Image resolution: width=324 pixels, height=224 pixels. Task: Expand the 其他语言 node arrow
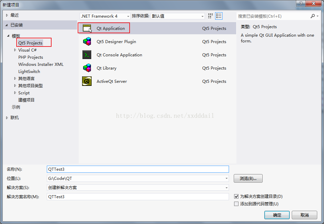click(15, 78)
